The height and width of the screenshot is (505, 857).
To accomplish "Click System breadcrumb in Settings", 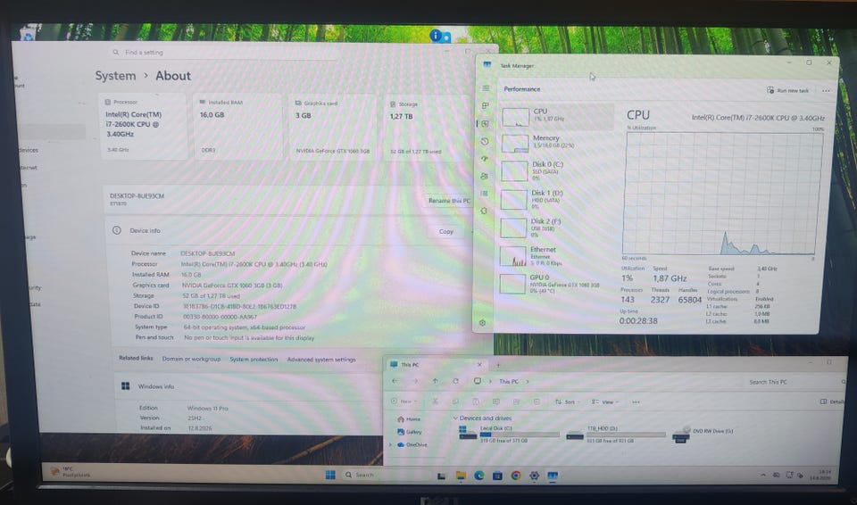I will (115, 76).
